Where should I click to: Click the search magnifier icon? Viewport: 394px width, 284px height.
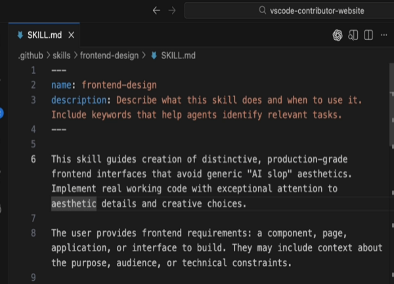tap(262, 10)
